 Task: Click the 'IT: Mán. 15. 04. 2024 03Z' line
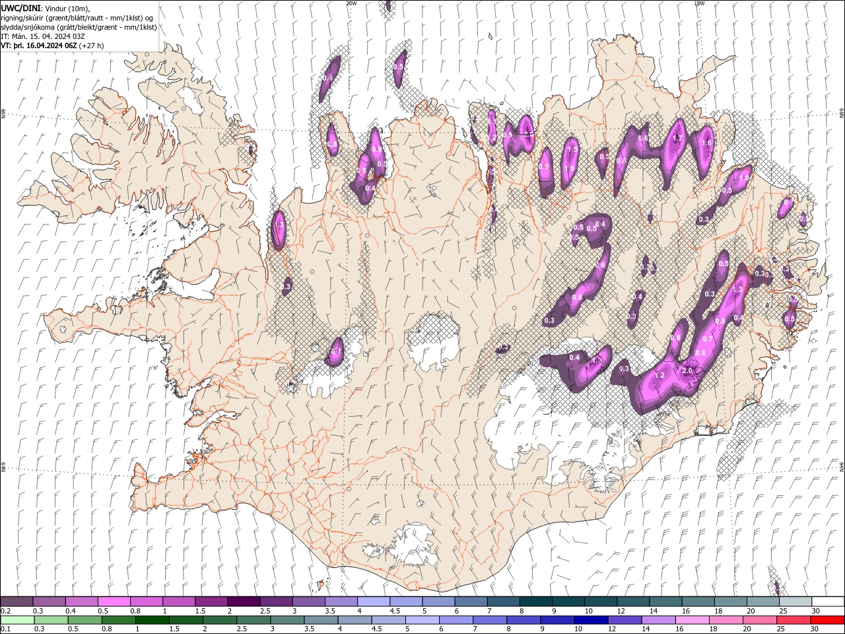coord(42,36)
